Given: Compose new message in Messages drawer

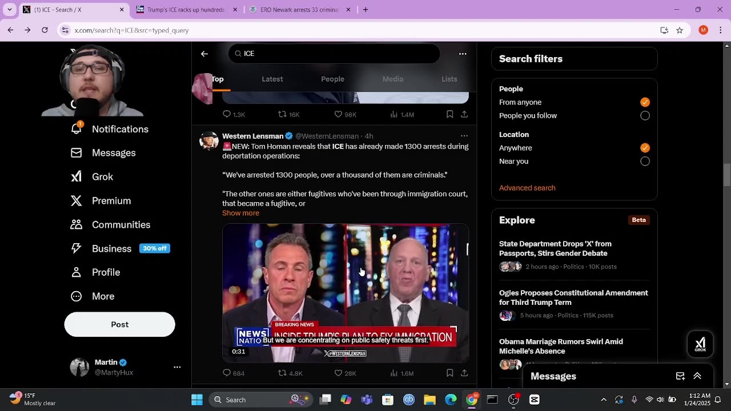Looking at the screenshot, I should pyautogui.click(x=680, y=376).
